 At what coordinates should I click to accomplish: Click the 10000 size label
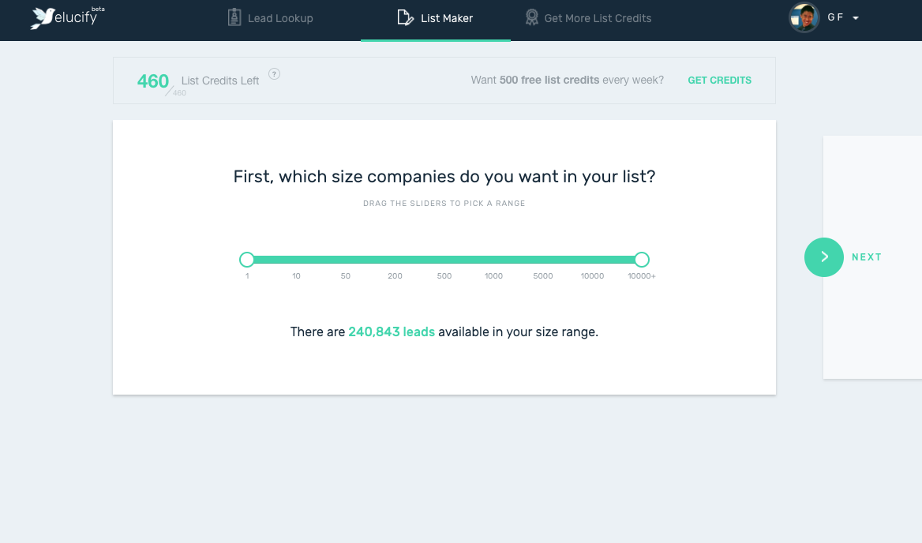point(592,276)
